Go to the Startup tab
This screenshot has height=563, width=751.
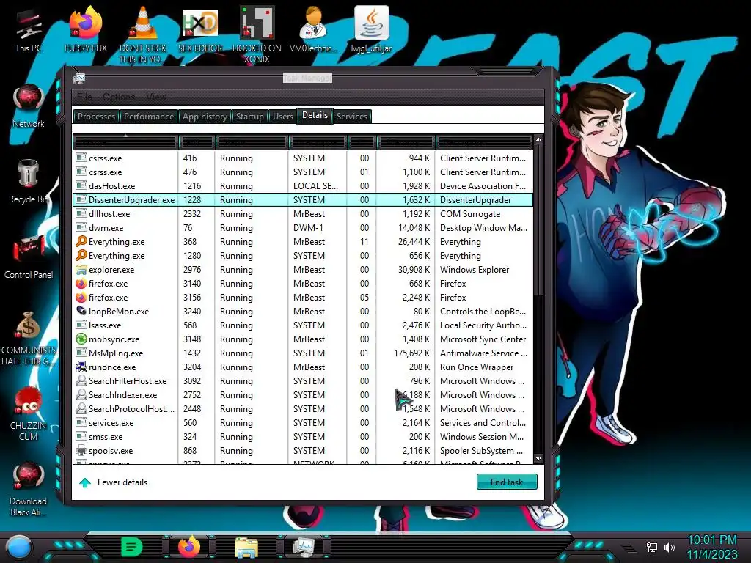click(249, 117)
